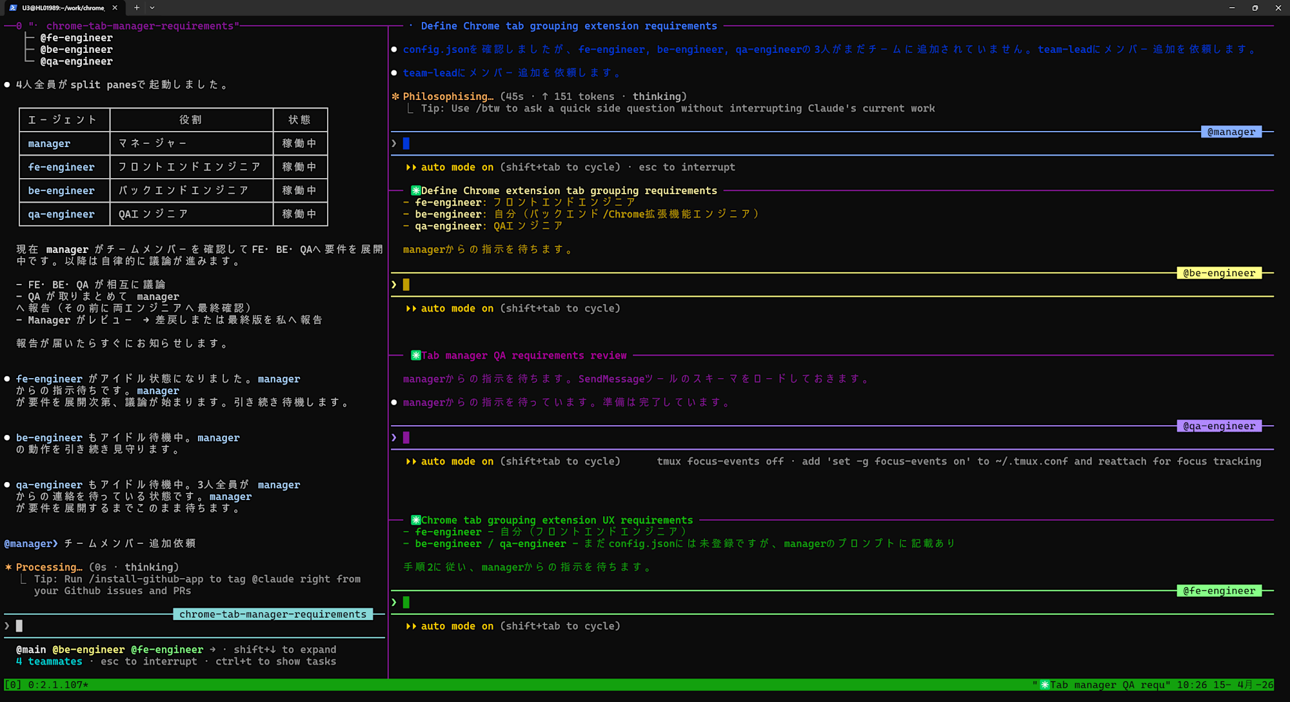The image size is (1290, 702).
Task: Click the Processing spinner asterisk in left pane
Action: tap(8, 567)
